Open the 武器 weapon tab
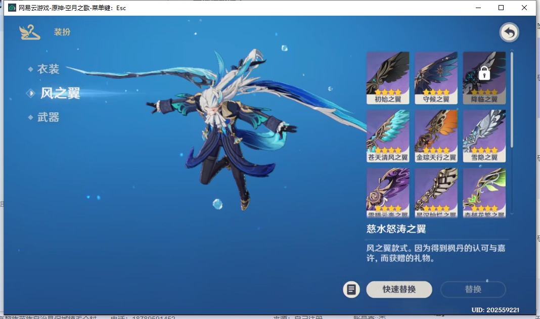Image resolution: width=540 pixels, height=319 pixels. [x=48, y=117]
